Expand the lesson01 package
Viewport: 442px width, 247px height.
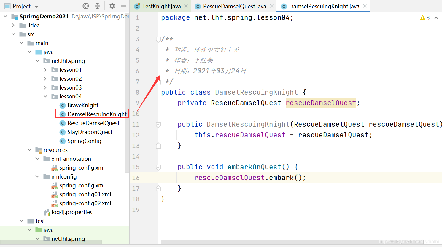[45, 70]
